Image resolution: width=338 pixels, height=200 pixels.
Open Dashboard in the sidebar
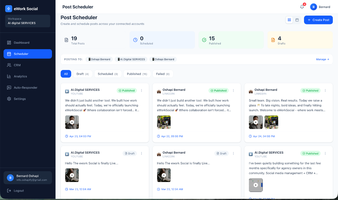click(x=28, y=43)
